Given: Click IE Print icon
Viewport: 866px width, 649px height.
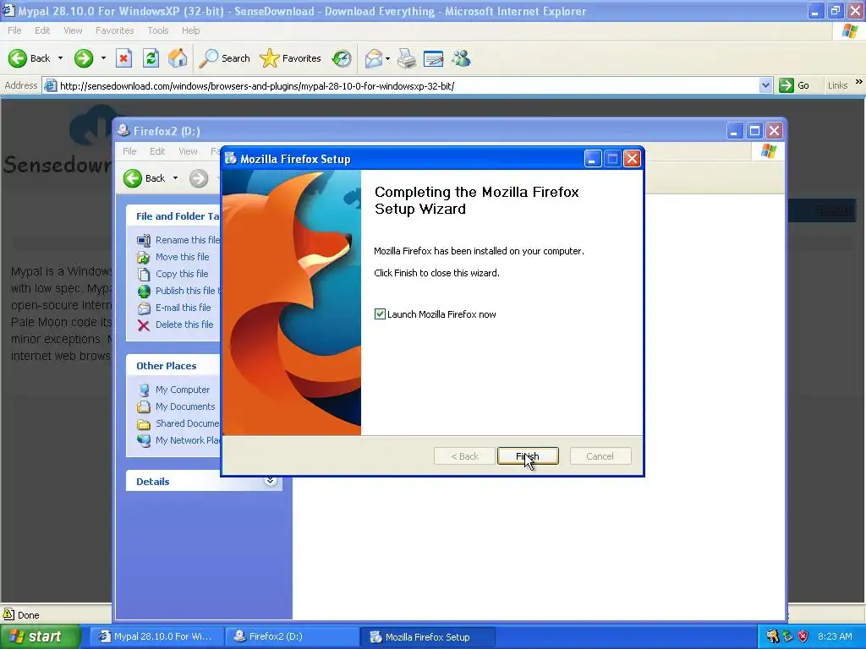Looking at the screenshot, I should 407,58.
